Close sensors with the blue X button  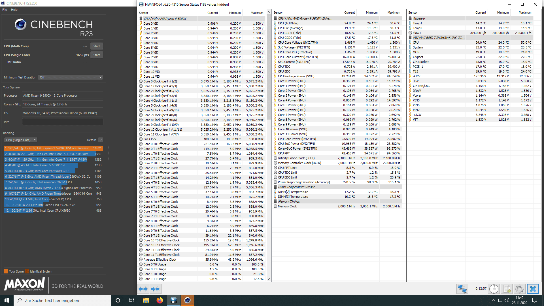click(533, 289)
